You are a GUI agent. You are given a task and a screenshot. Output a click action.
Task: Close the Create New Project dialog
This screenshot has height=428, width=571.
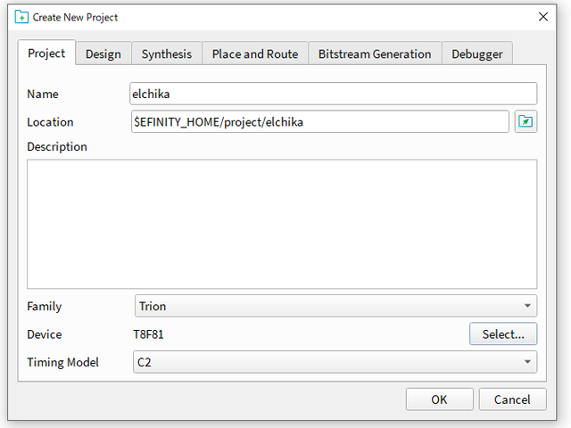[543, 17]
